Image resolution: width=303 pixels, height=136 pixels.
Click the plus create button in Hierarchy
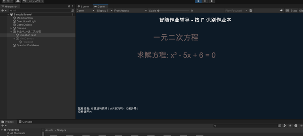click(x=4, y=11)
